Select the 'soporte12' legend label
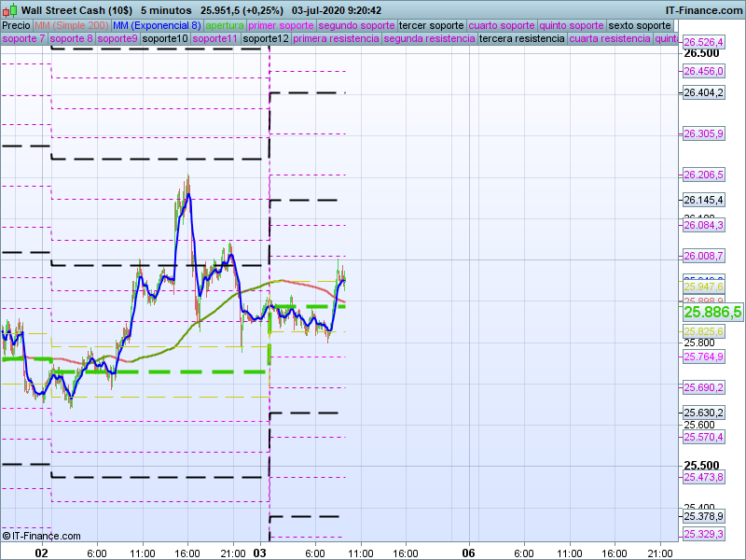 (265, 39)
